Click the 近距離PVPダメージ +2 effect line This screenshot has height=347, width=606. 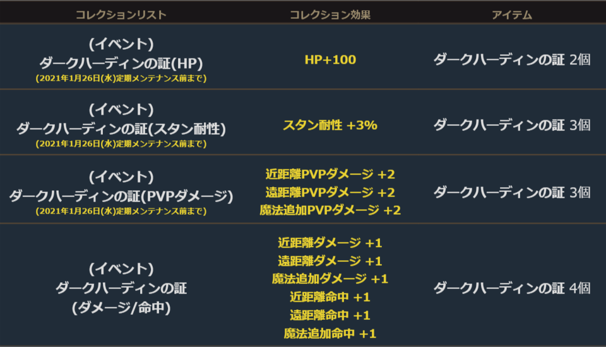tap(330, 174)
